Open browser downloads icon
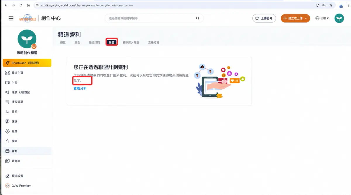The width and height of the screenshot is (351, 195). click(x=341, y=5)
